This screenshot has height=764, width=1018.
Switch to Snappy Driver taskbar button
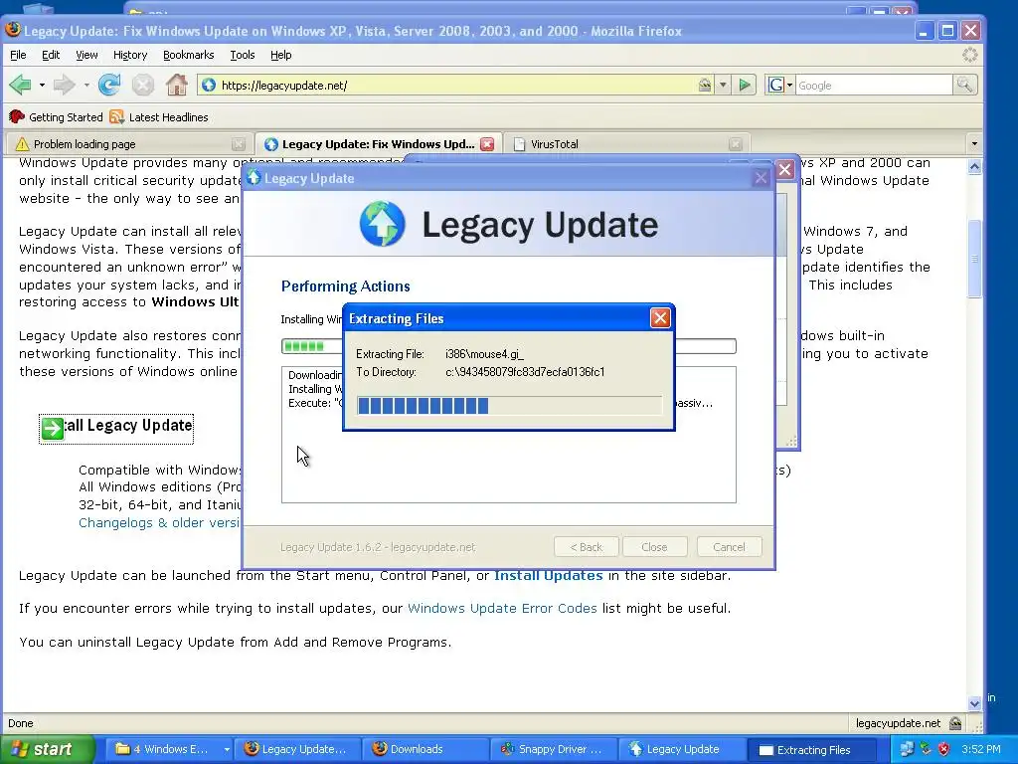tap(553, 750)
